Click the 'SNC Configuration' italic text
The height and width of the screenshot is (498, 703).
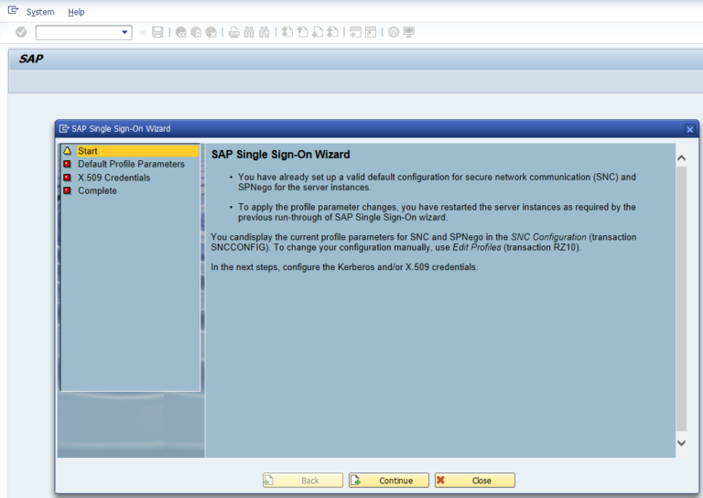(x=548, y=237)
